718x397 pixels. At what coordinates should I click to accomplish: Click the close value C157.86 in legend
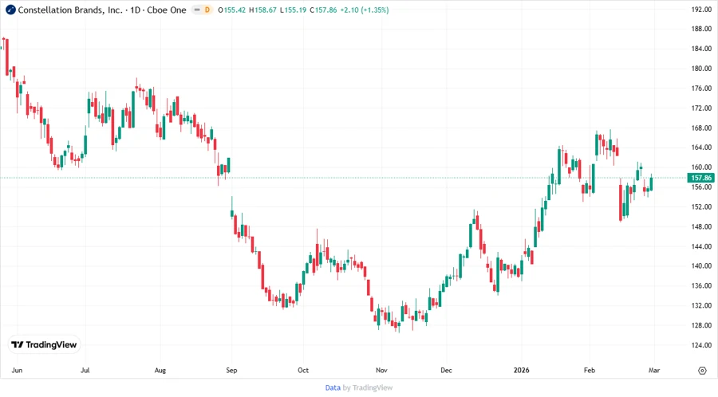323,10
